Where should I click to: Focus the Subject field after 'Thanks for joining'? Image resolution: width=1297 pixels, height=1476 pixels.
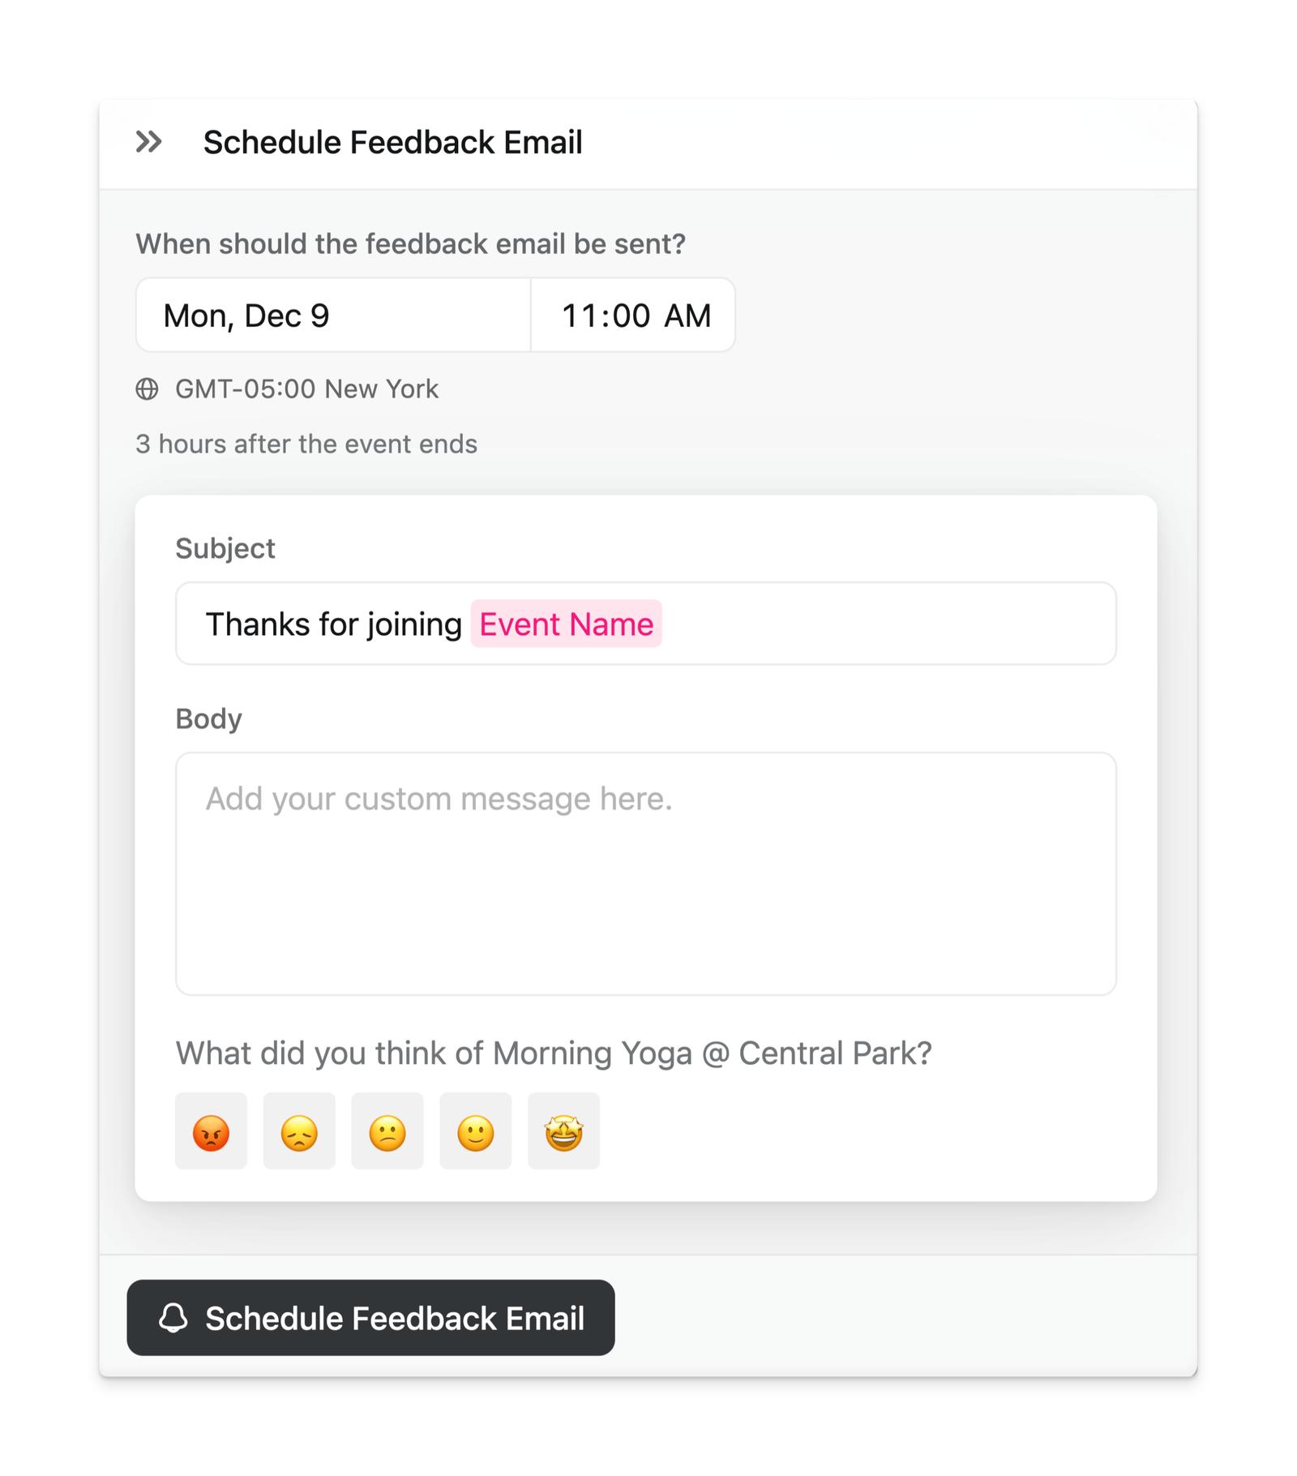pyautogui.click(x=884, y=624)
